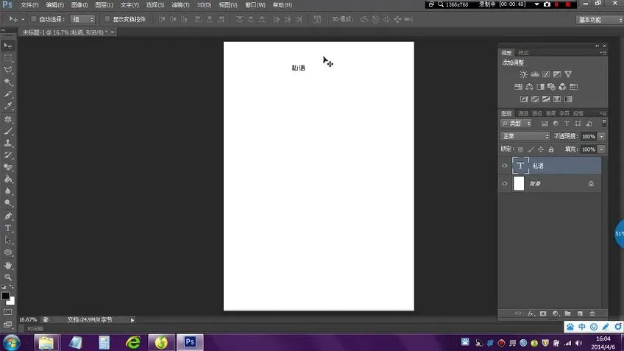Select the Hand tool
Viewport: 624px width, 351px height.
[x=8, y=265]
